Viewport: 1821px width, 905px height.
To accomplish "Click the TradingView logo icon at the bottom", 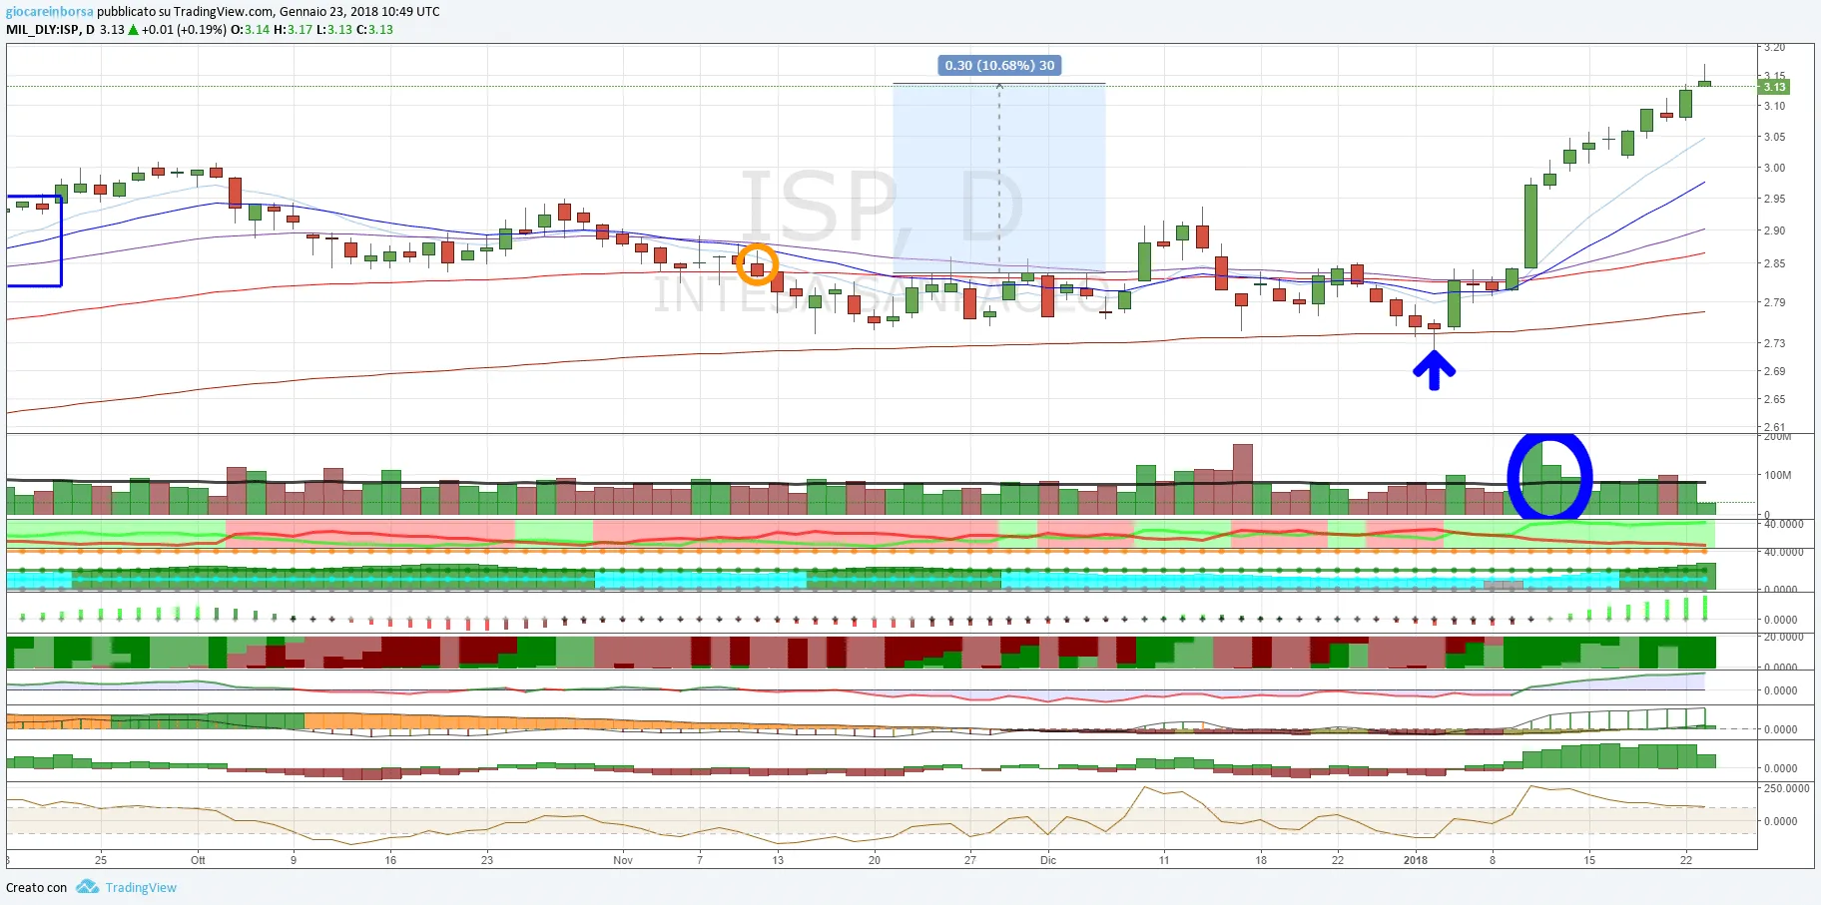I will coord(87,887).
